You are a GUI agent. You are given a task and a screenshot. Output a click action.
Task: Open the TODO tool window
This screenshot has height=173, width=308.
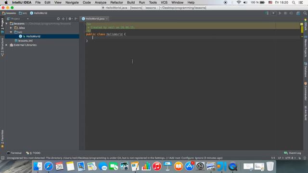(33, 153)
